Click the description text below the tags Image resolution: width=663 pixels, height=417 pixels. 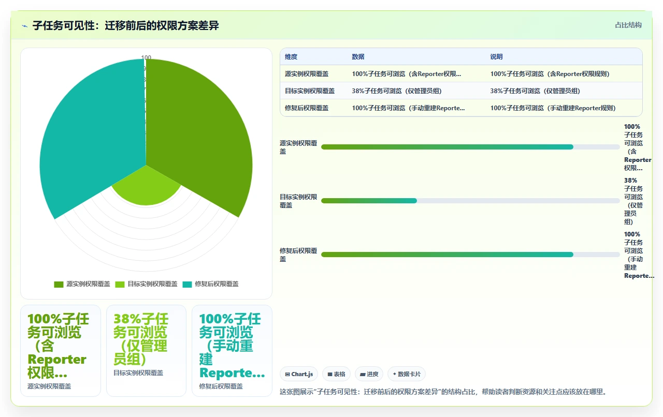coord(443,392)
